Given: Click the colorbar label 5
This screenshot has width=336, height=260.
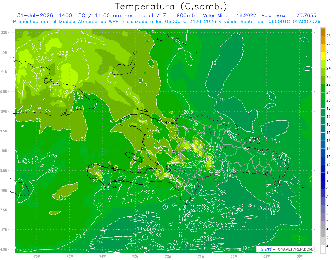Looking at the screenshot, I should tap(328, 221).
